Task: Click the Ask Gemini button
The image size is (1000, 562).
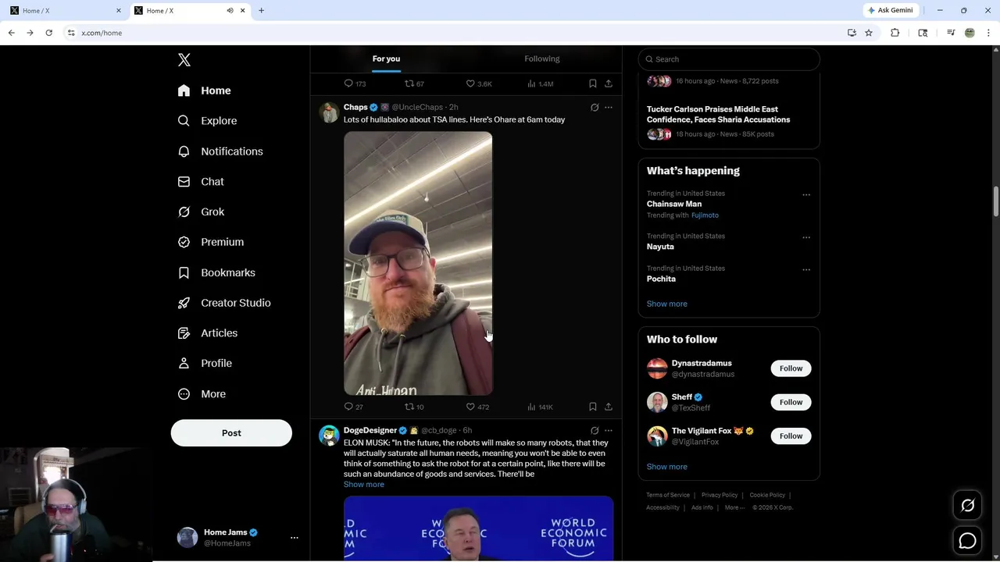Action: pyautogui.click(x=890, y=10)
